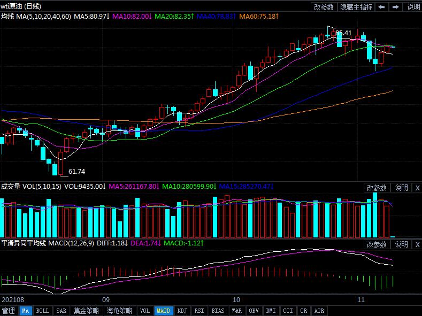This screenshot has width=422, height=316.
Task: Click 改参数 in the main chart header
Action: coord(324,7)
